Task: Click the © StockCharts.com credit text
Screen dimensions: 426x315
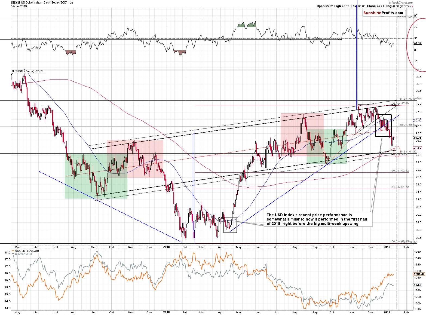Action: (x=402, y=2)
